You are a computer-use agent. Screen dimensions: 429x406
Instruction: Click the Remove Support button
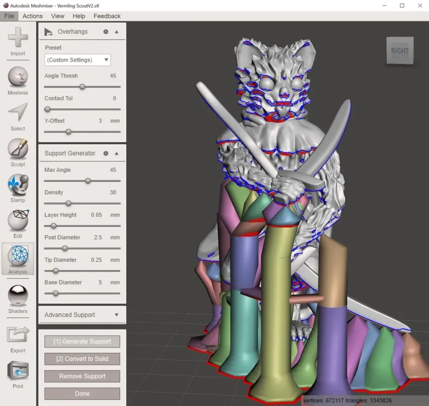tap(82, 376)
